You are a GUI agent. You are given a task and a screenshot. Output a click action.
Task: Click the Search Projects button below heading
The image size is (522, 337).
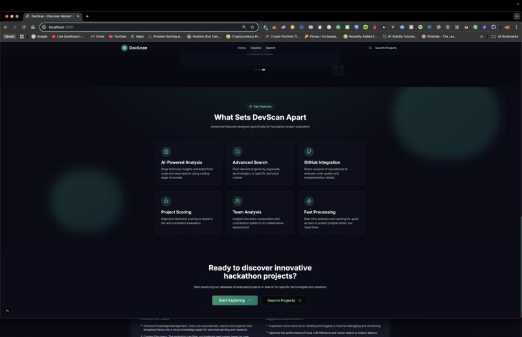tap(284, 300)
